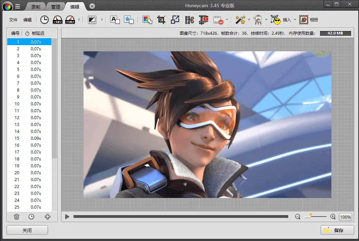Click the easel drawing tool icon
Screen dimensions: 359x241
coord(258,20)
